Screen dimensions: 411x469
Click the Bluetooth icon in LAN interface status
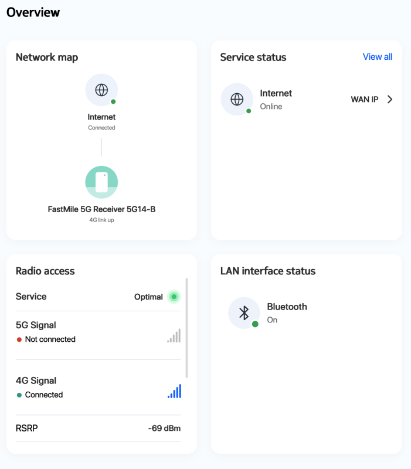pos(244,313)
